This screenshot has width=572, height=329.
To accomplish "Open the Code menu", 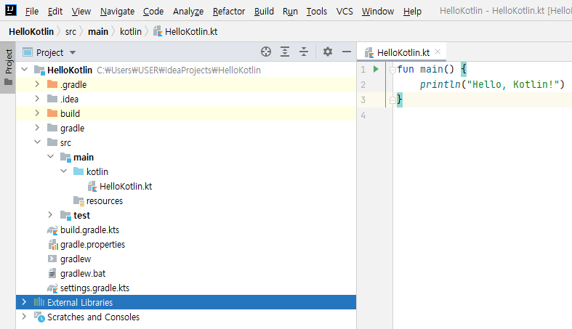I will point(153,12).
